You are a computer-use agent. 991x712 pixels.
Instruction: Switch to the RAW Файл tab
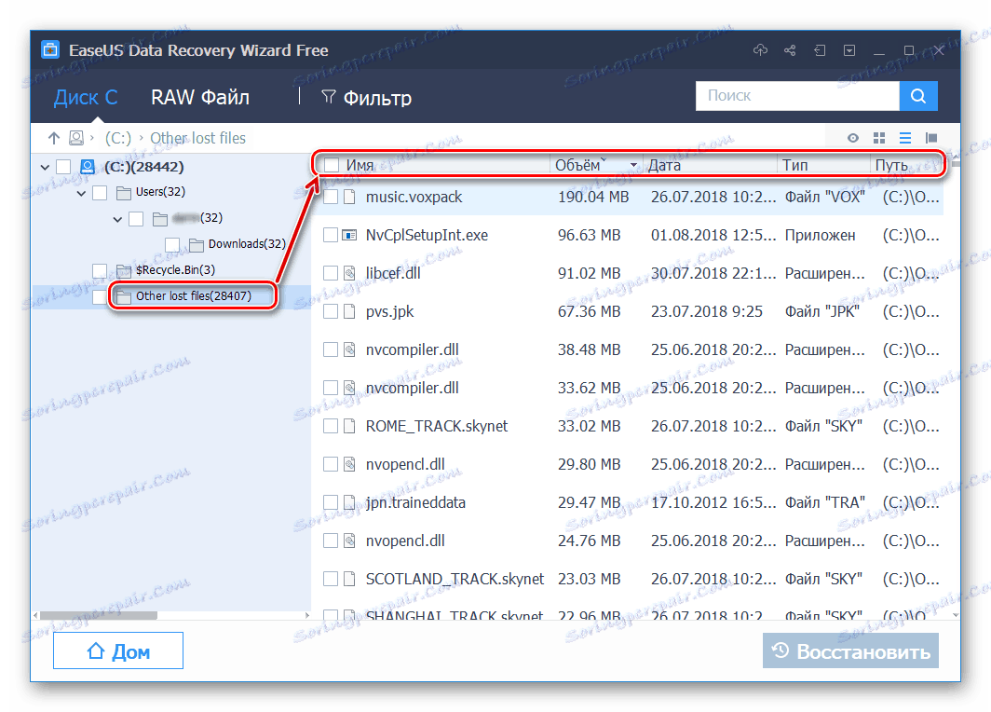[x=199, y=97]
